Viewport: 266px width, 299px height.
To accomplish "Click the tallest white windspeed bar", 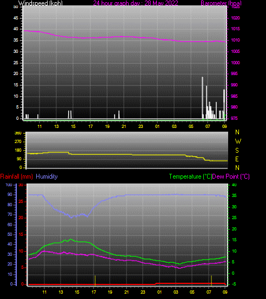I will pos(202,98).
